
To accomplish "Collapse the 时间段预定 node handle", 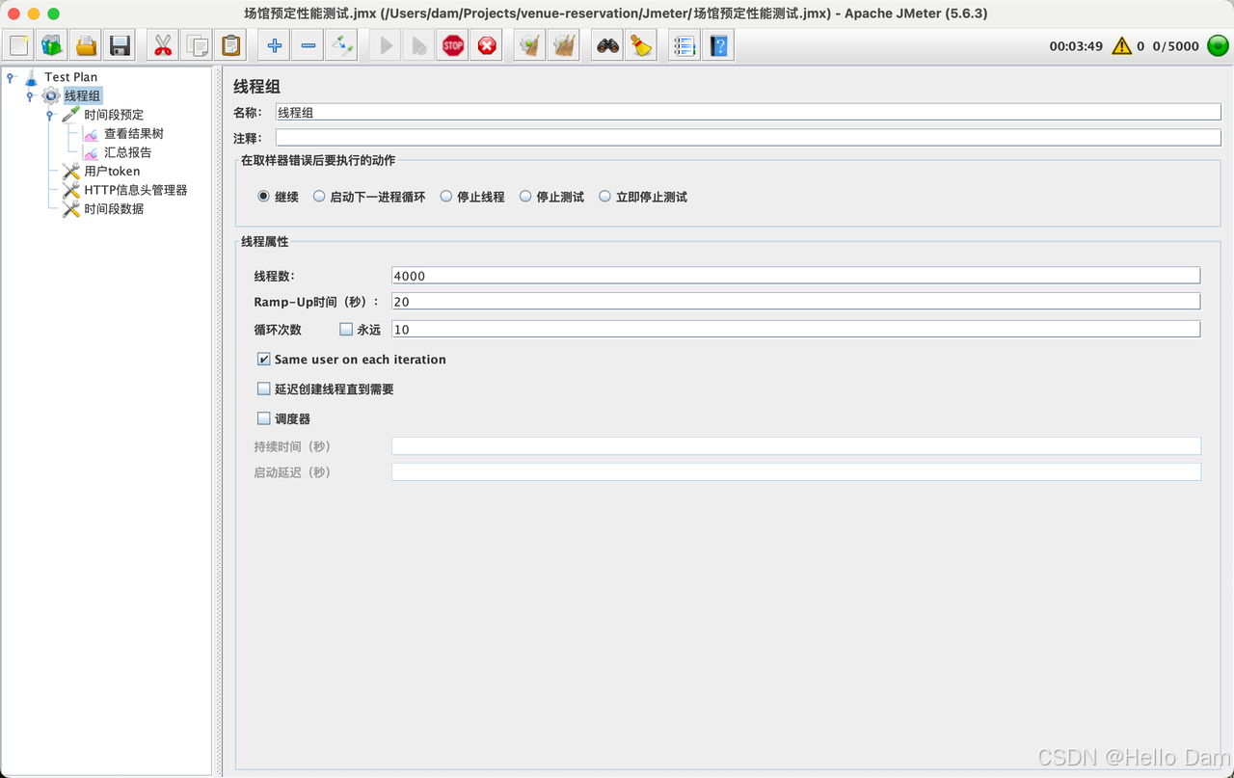I will [50, 115].
